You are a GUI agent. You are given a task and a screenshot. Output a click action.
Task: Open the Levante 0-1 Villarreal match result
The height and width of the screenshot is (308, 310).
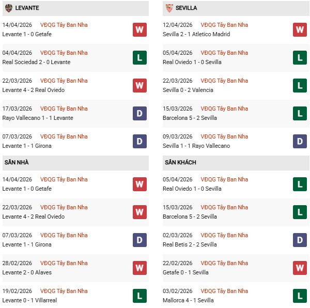[x=30, y=300]
